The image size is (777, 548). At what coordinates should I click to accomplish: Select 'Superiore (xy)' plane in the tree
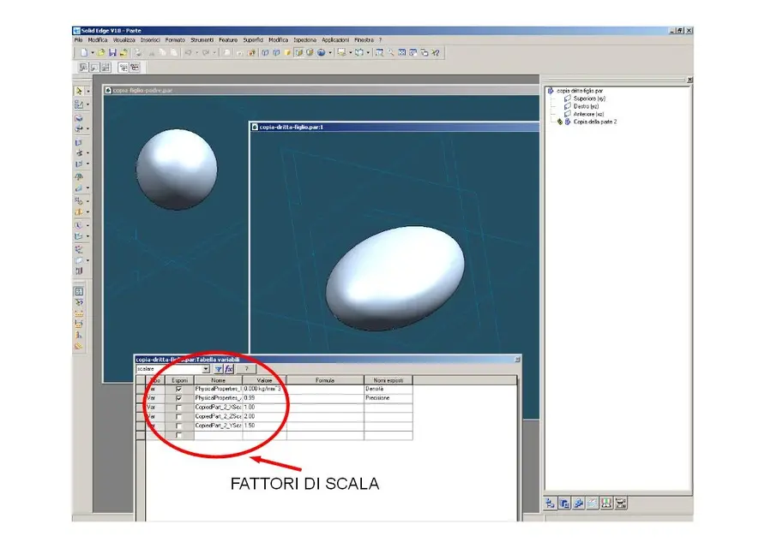(x=589, y=98)
